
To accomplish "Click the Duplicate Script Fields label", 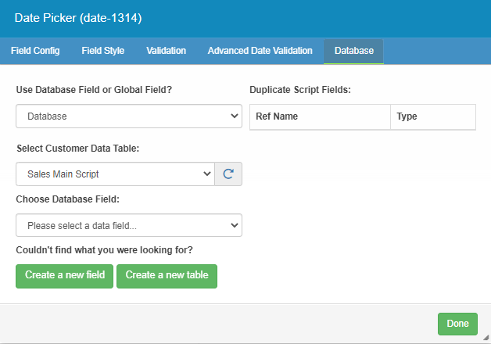I will click(x=300, y=90).
